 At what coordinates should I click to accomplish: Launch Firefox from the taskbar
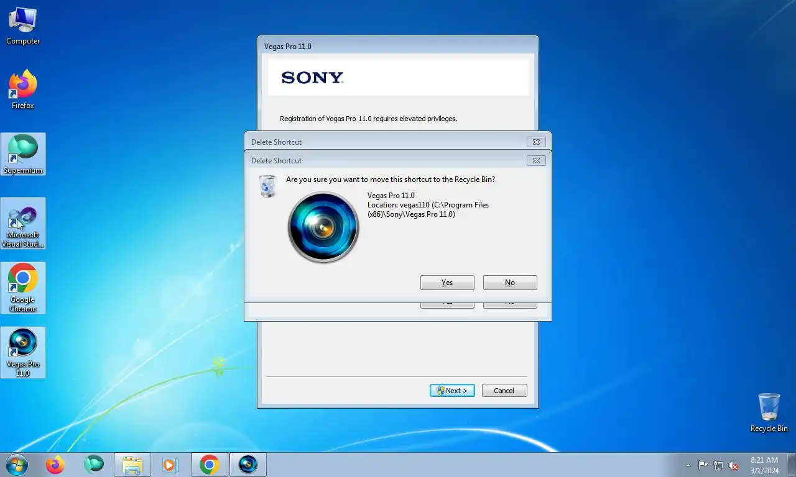pos(55,465)
